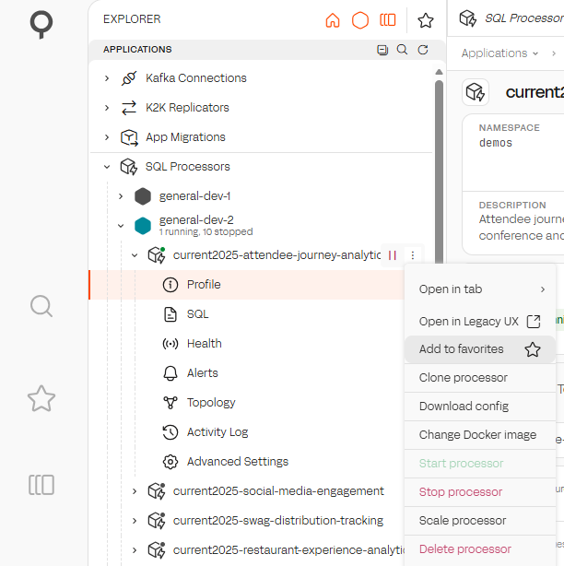
Task: Click the external link icon in Open in Legacy UX
Action: [x=534, y=322]
